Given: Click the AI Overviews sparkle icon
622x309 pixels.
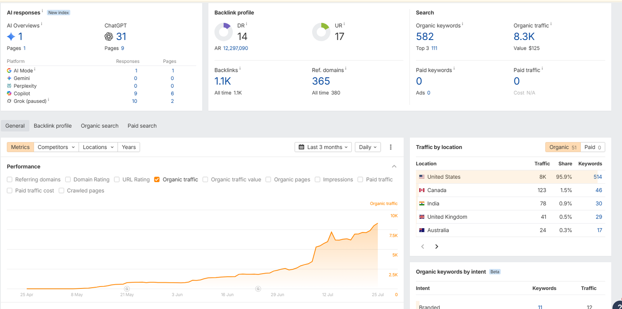Looking at the screenshot, I should coord(11,36).
